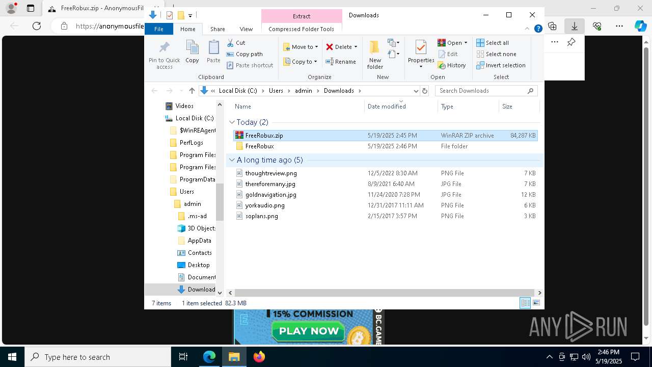Open the Delete options arrow
Image resolution: width=652 pixels, height=367 pixels.
point(356,47)
